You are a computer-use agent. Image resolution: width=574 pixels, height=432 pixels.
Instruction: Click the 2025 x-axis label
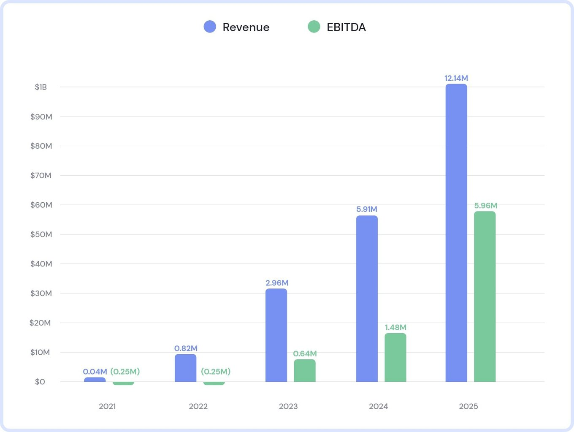pyautogui.click(x=468, y=406)
